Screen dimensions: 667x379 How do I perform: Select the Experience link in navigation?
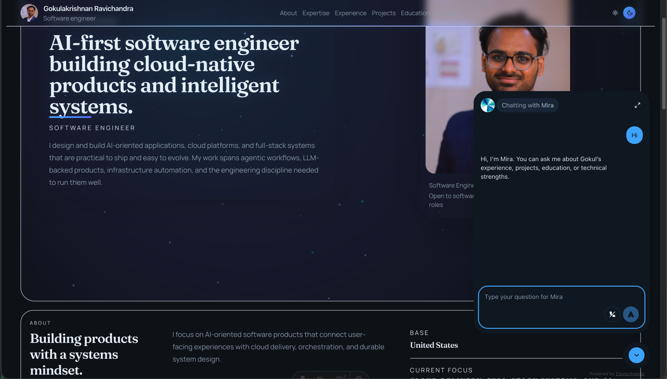coord(350,13)
